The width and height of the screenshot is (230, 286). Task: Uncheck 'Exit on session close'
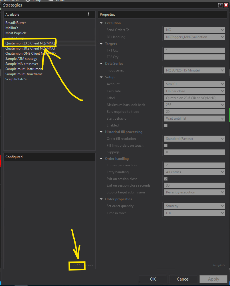pos(166,179)
